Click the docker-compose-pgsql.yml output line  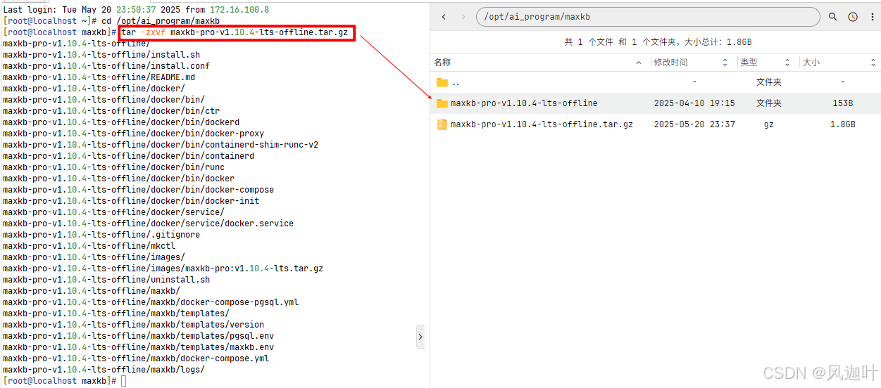(151, 302)
